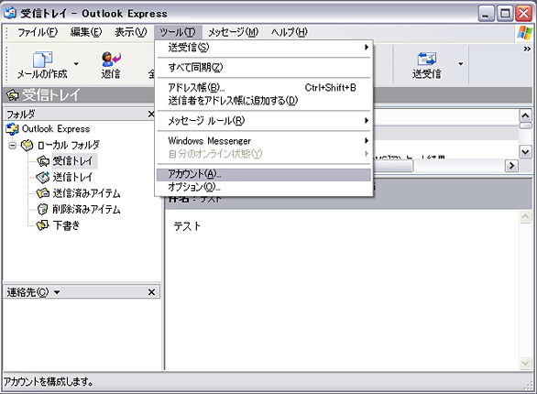Open the 表示(V) menu
Image resolution: width=537 pixels, height=394 pixels.
pyautogui.click(x=130, y=32)
